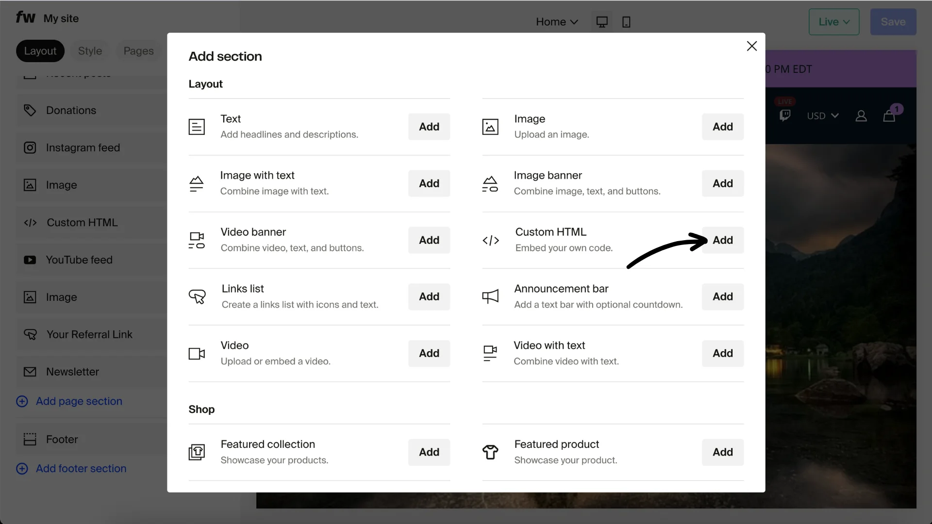Select the Instagram feed icon
The height and width of the screenshot is (524, 932).
tap(30, 147)
